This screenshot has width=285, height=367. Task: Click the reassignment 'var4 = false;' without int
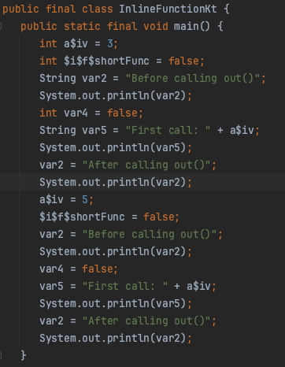[x=79, y=269]
